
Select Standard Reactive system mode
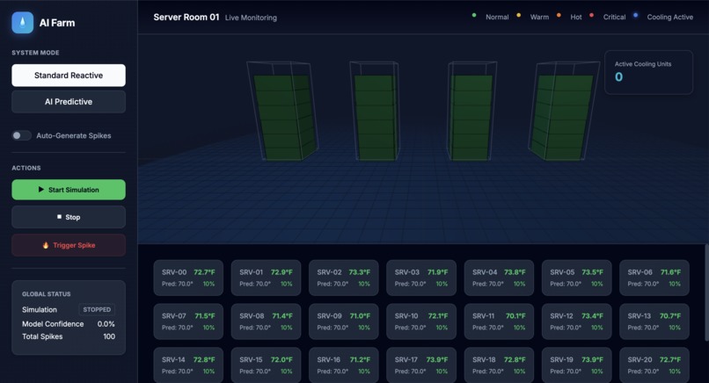[x=69, y=76]
